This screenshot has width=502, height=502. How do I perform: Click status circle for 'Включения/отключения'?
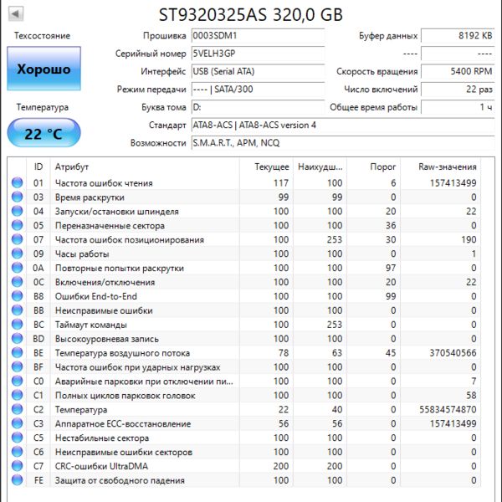[18, 282]
